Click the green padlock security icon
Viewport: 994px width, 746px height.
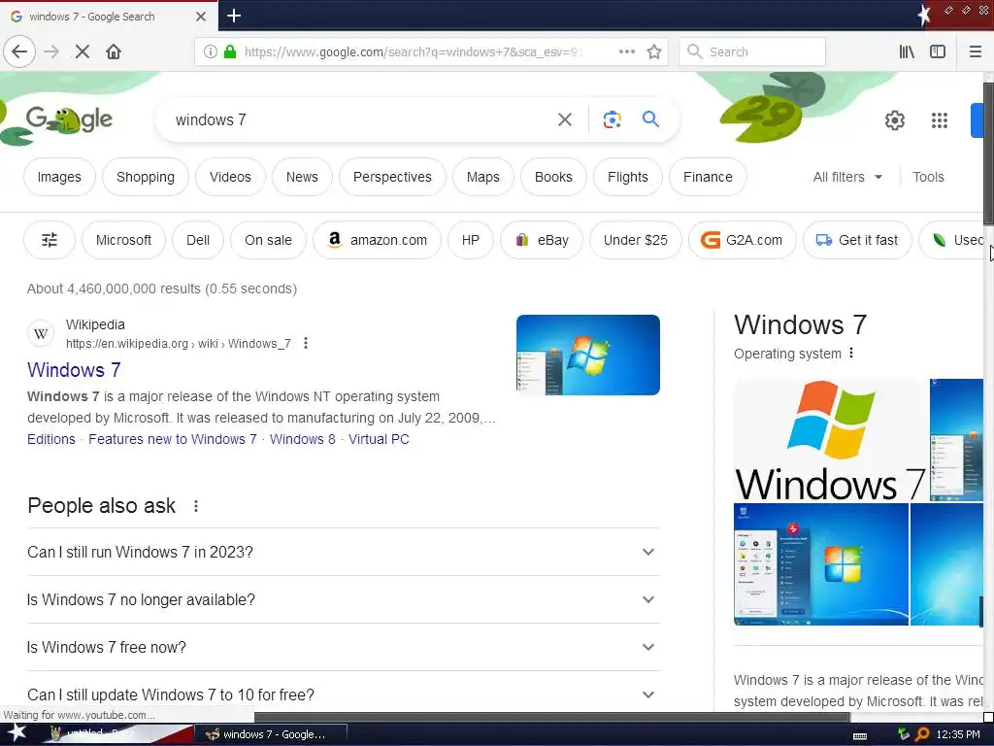pyautogui.click(x=231, y=51)
